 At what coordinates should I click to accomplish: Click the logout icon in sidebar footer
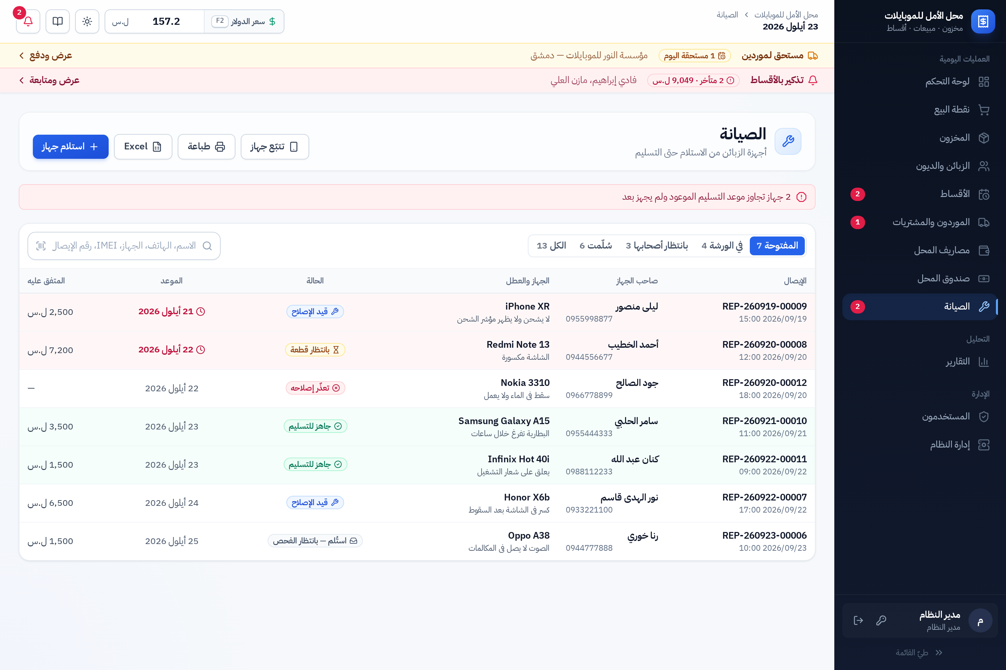tap(858, 620)
